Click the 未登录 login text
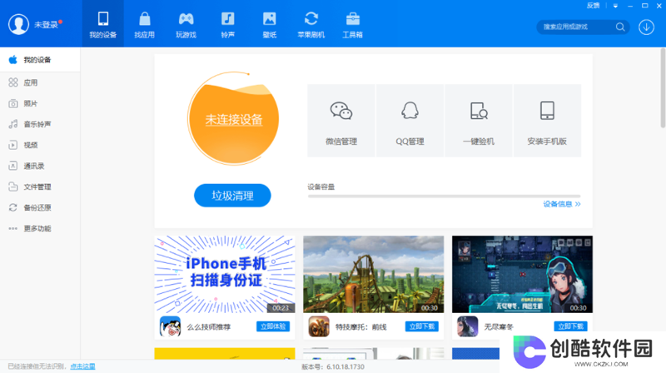Viewport: 666px width, 373px height. (x=46, y=25)
